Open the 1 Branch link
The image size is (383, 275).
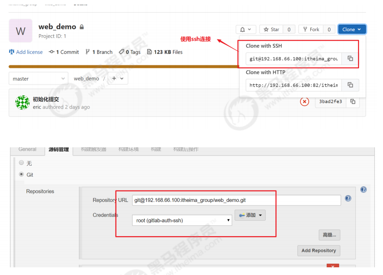point(99,52)
